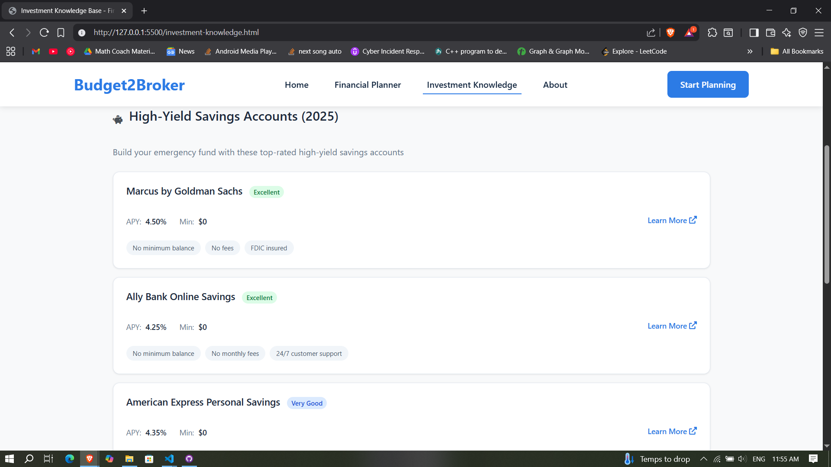The image size is (831, 467).
Task: Click the Brave Rewards triangle icon
Action: (689, 32)
